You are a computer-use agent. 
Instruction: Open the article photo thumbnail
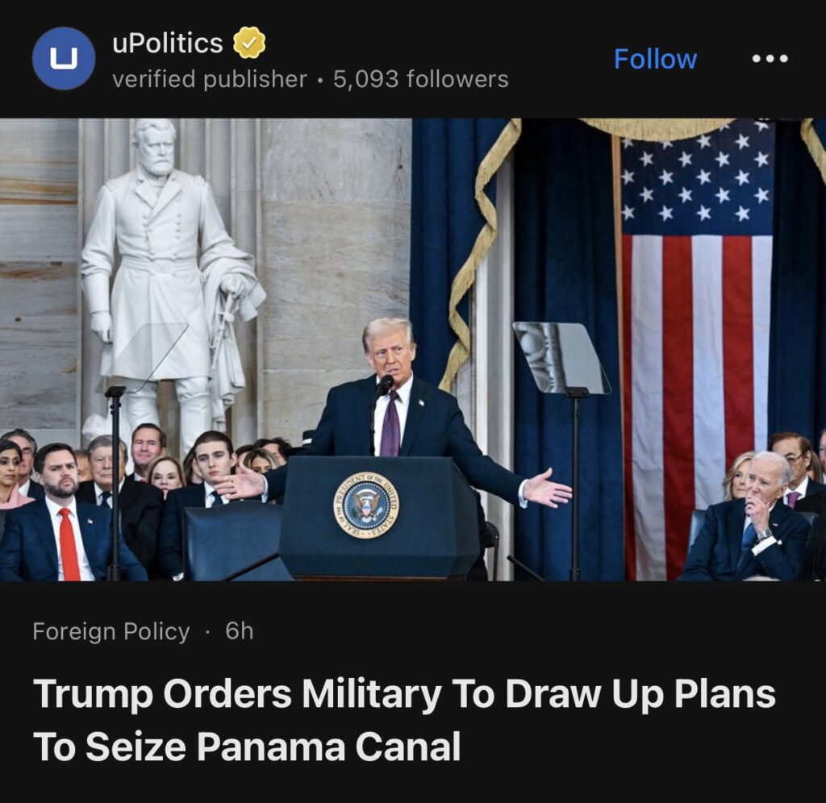point(413,350)
